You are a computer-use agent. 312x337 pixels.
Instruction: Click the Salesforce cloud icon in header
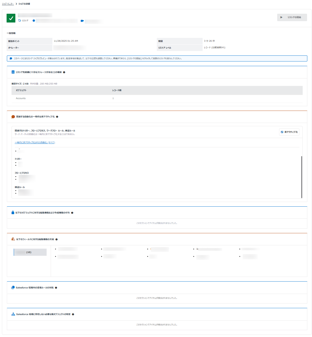click(x=82, y=21)
